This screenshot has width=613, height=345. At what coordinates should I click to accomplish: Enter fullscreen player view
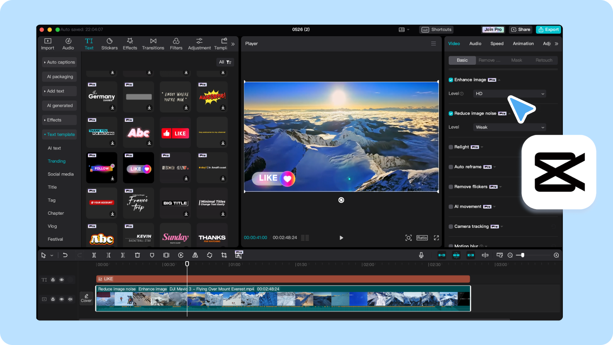point(436,238)
